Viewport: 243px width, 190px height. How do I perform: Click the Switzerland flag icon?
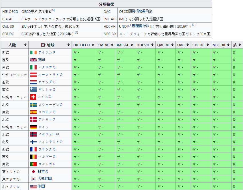(33, 97)
